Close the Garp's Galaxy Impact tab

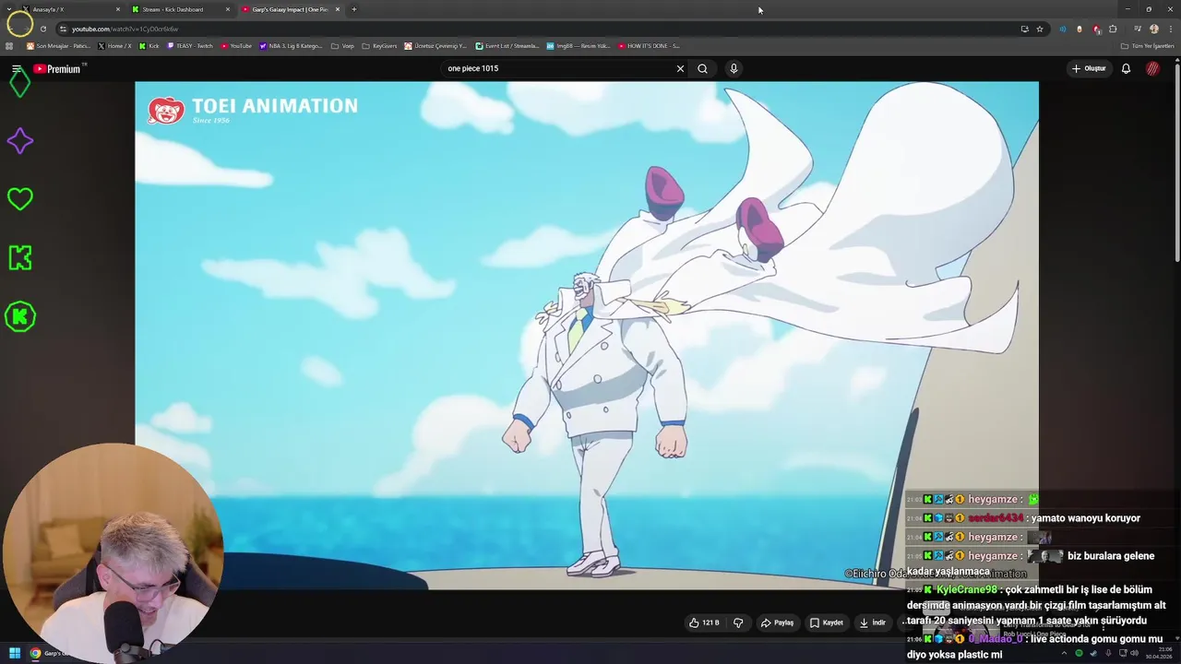(338, 9)
